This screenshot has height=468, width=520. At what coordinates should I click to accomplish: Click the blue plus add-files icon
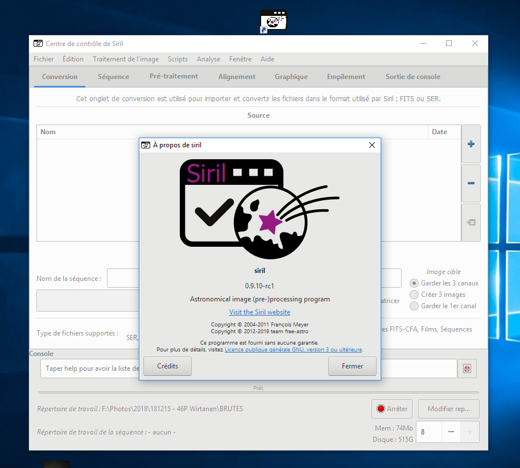coord(471,144)
